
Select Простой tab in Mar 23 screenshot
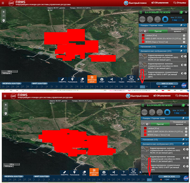tap(158, 31)
